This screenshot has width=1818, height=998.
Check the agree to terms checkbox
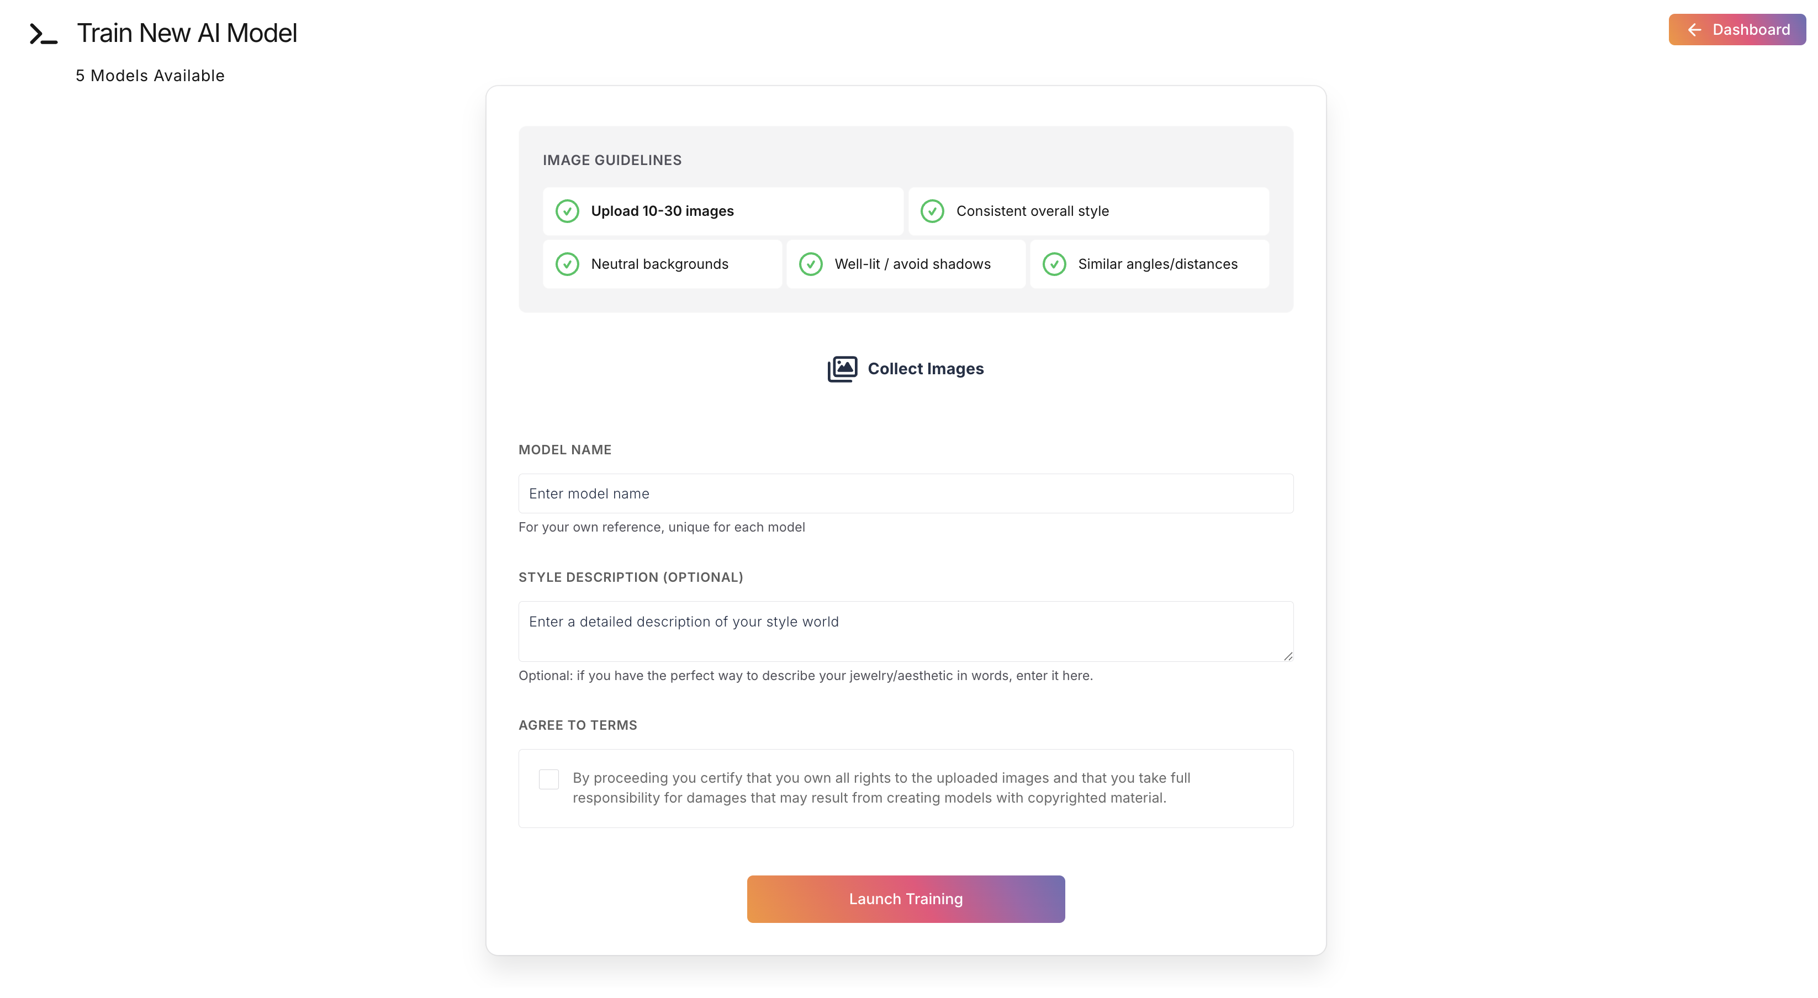coord(548,779)
